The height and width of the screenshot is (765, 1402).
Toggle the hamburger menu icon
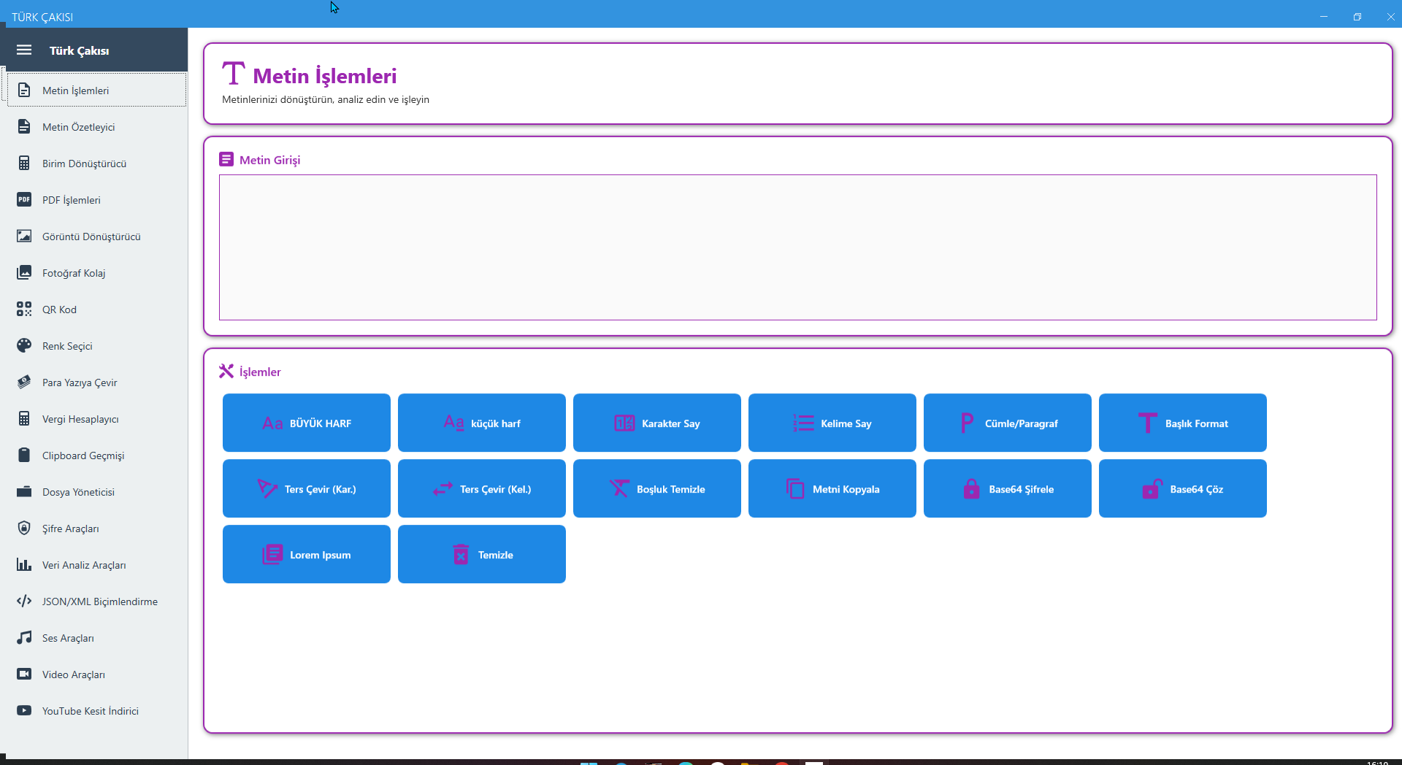click(x=24, y=50)
